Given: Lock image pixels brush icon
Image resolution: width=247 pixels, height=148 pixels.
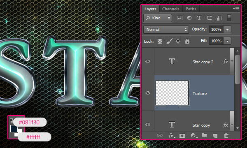Looking at the screenshot, I should 169,41.
